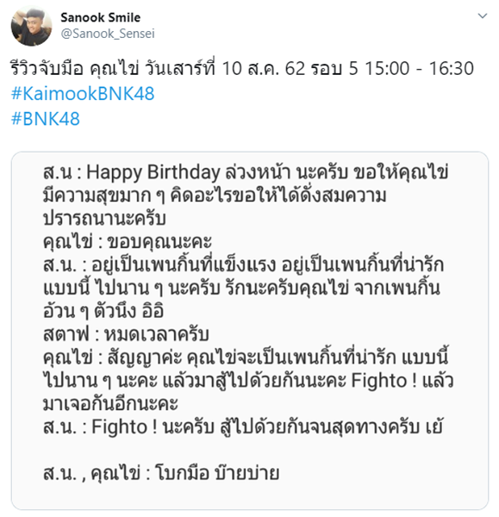Select the line มาเจอกันอีกนะคะ

tap(110, 403)
